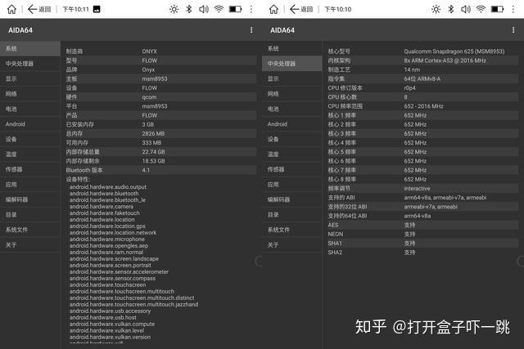Select the 频率调节 interactive row
Screen dimensions: 524x349
(x=422, y=189)
